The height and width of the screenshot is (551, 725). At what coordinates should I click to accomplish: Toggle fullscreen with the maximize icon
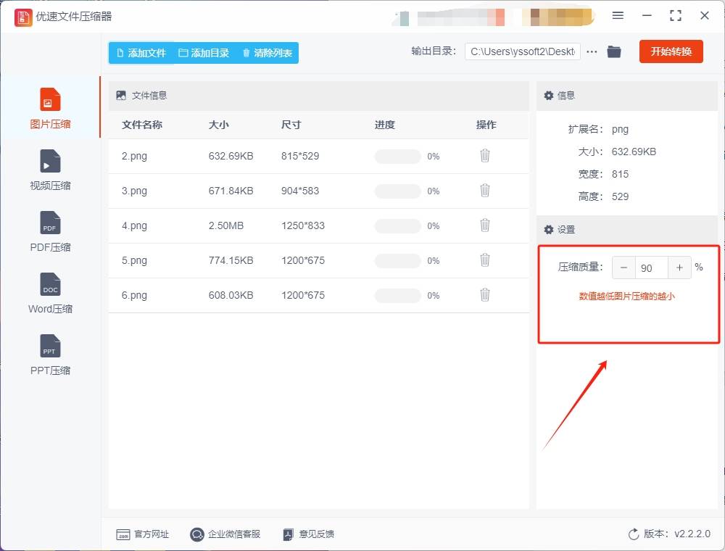[676, 16]
